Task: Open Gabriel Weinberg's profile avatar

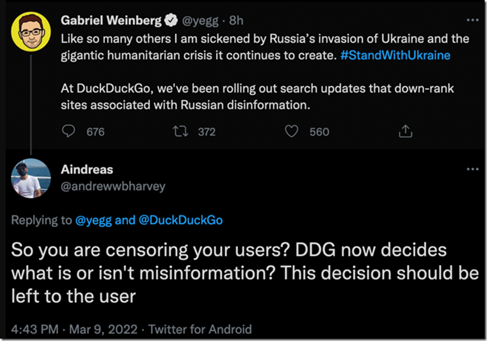Action: click(x=31, y=31)
